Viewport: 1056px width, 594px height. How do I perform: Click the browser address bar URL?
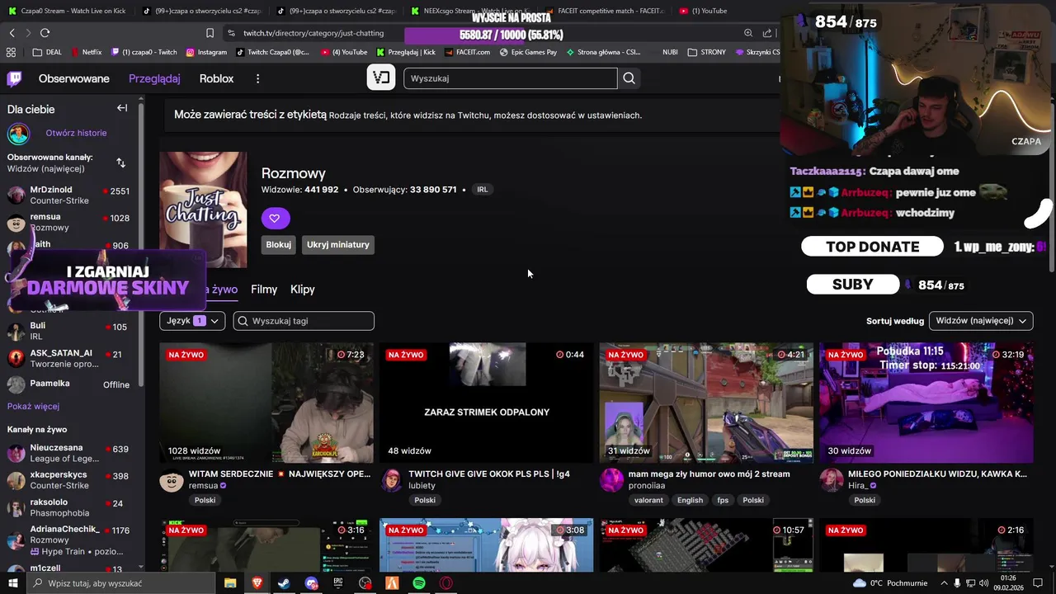click(313, 33)
